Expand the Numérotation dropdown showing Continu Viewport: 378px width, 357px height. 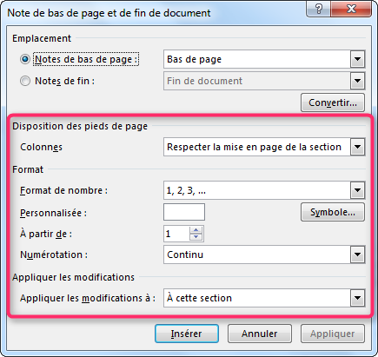pyautogui.click(x=357, y=255)
